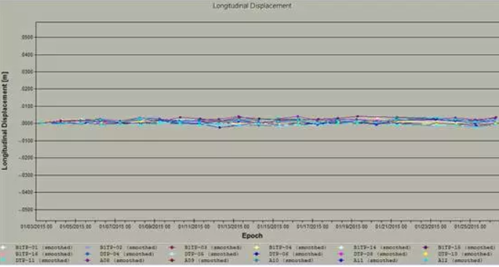
Task: Click the DTP-06 dark blue legend marker
Action: click(256, 254)
